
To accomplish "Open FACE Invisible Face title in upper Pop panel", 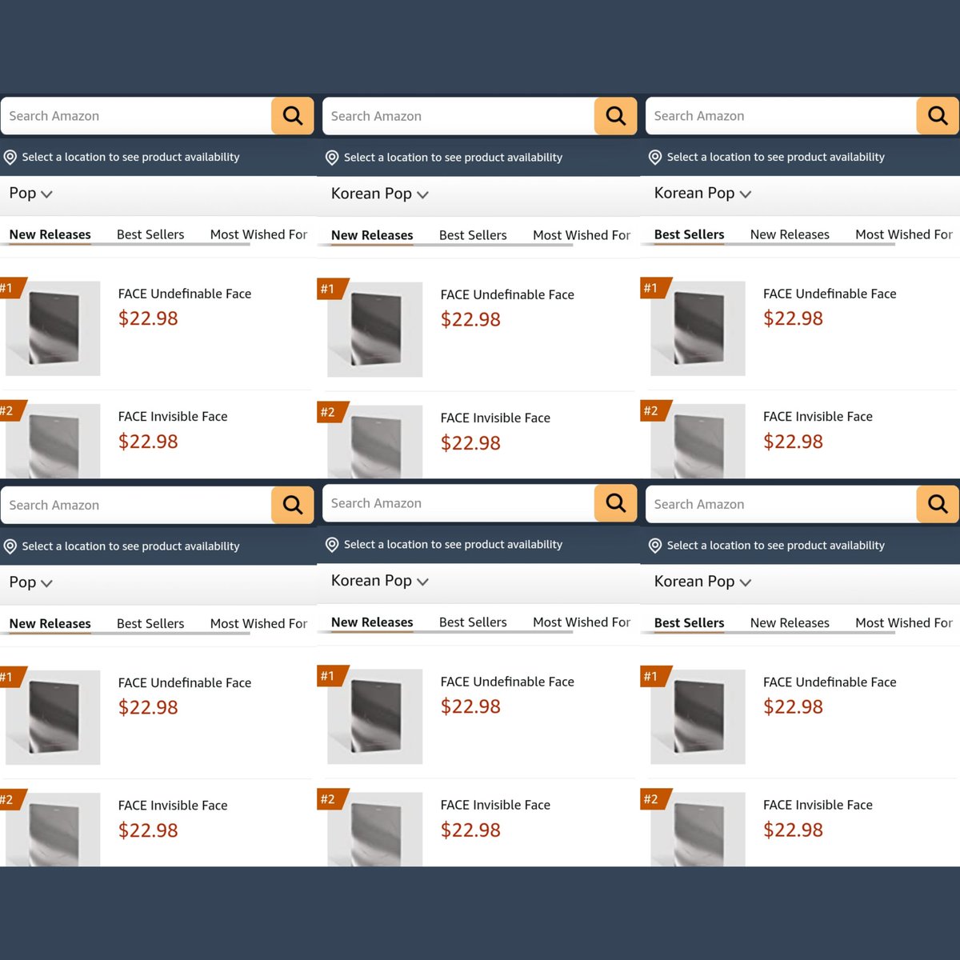I will [173, 416].
